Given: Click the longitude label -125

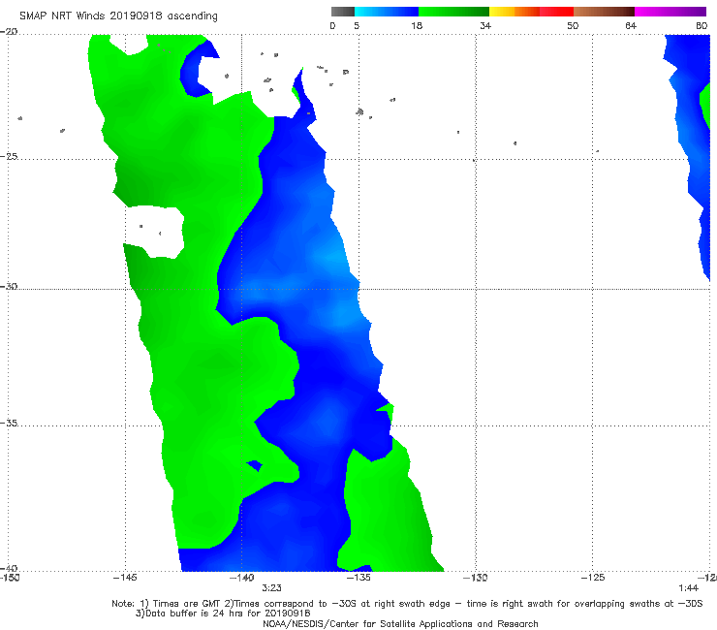Looking at the screenshot, I should 593,578.
